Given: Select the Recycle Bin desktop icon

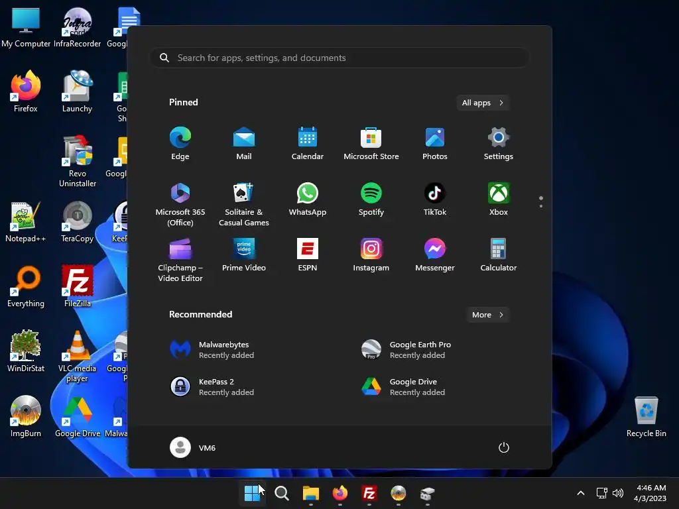Looking at the screenshot, I should click(x=646, y=416).
